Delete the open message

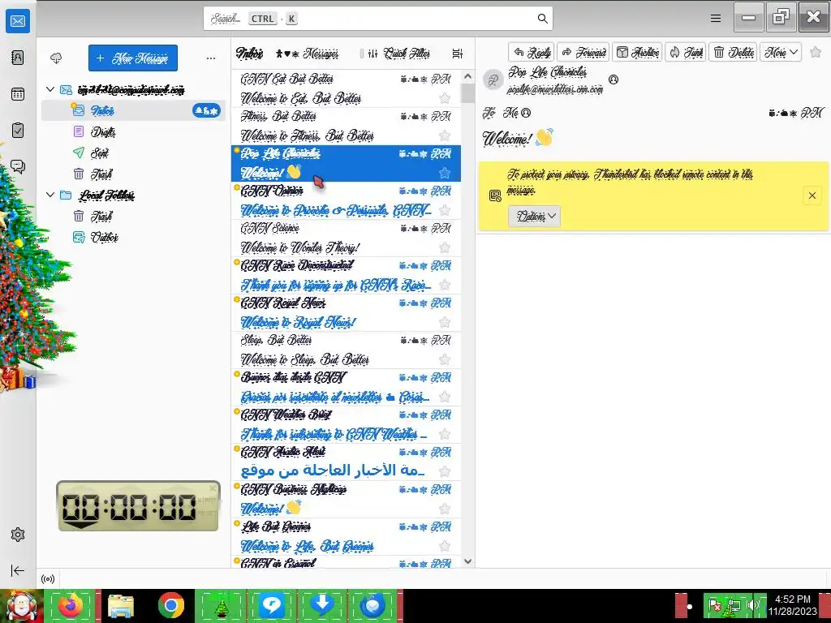pyautogui.click(x=733, y=52)
